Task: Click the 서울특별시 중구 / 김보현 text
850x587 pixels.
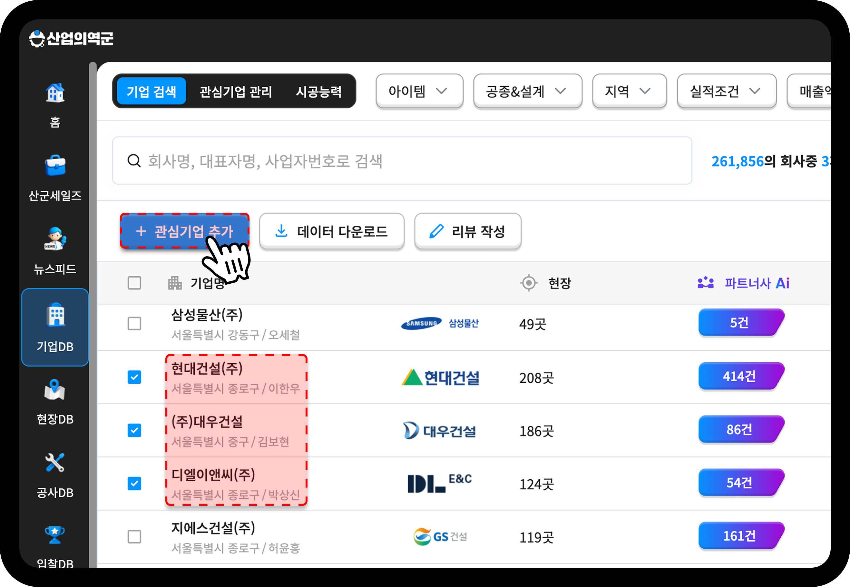Action: click(x=230, y=441)
